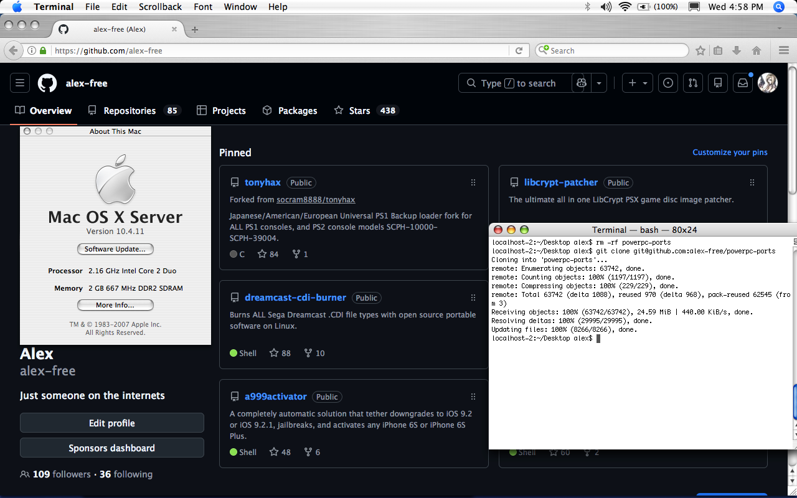
Task: Grab the tonyhax pin drag handle
Action: 473,182
